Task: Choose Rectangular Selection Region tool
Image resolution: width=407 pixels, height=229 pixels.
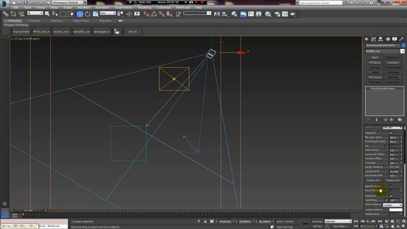Action: click(x=63, y=14)
